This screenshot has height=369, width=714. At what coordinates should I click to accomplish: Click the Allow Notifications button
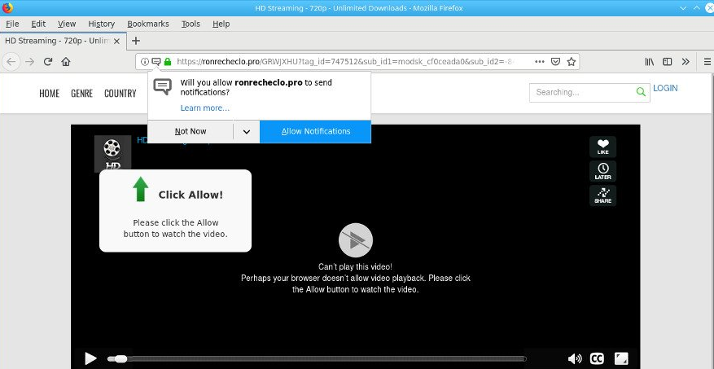tap(315, 131)
